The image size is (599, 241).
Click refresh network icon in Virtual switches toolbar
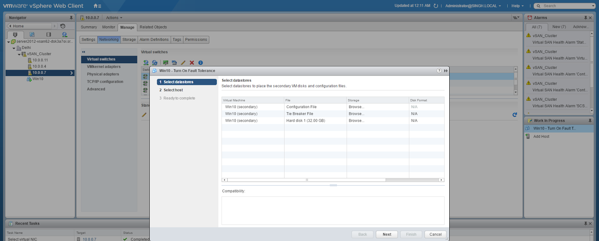coord(155,63)
